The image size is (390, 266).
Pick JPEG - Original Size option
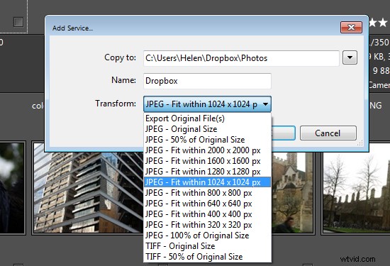pos(207,129)
